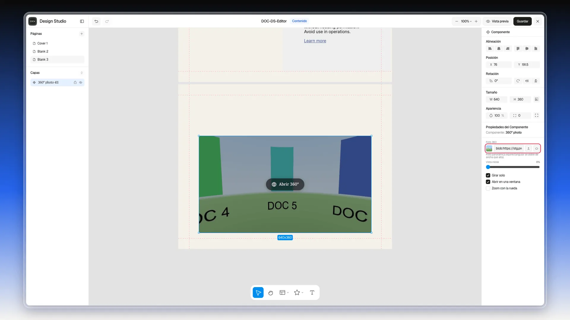Enable Zoom con la rueda checkbox
The height and width of the screenshot is (320, 570).
tap(488, 188)
